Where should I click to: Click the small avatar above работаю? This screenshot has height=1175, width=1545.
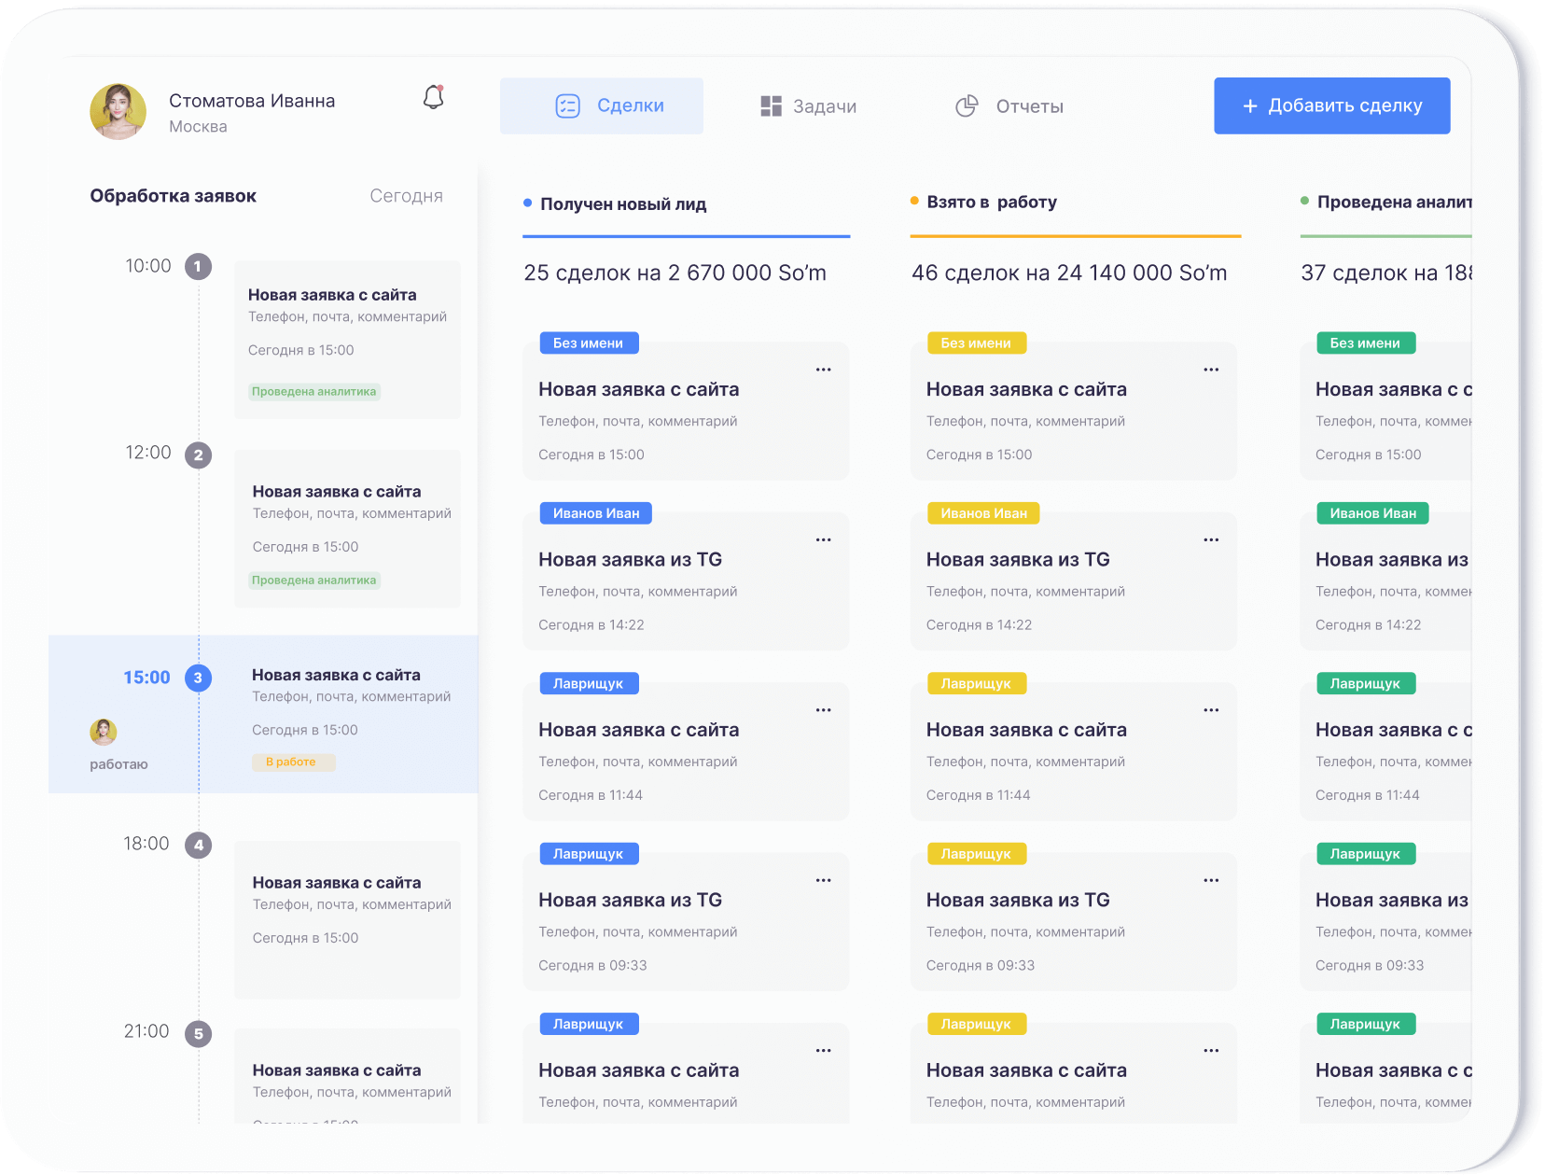[x=104, y=732]
